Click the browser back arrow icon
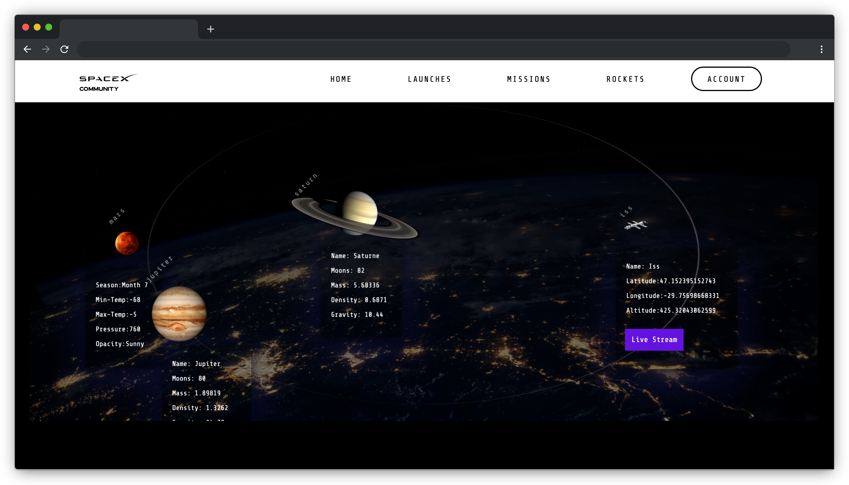Image resolution: width=849 pixels, height=485 pixels. coord(27,49)
